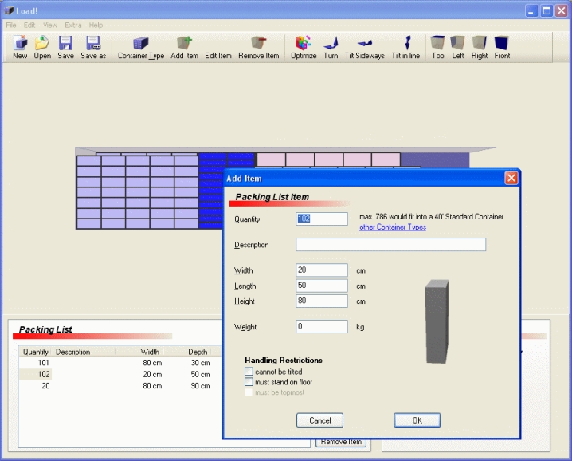Screen dimensions: 572x461
Task: Select the Container Type tool
Action: (141, 47)
